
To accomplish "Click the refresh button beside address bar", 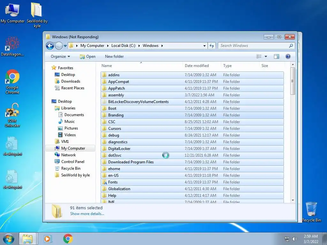I will (x=212, y=46).
